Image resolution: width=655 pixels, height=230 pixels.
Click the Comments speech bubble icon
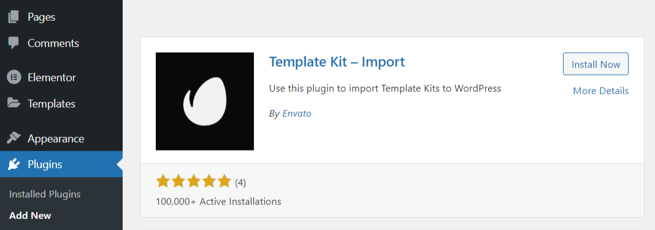point(13,43)
